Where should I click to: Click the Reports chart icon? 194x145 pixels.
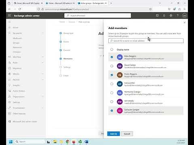click(9, 79)
